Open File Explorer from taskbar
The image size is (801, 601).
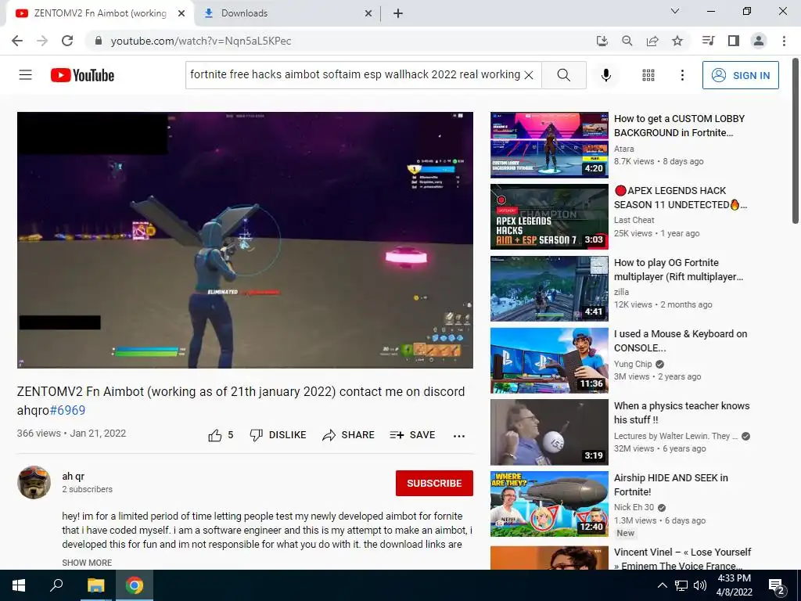[x=95, y=585]
